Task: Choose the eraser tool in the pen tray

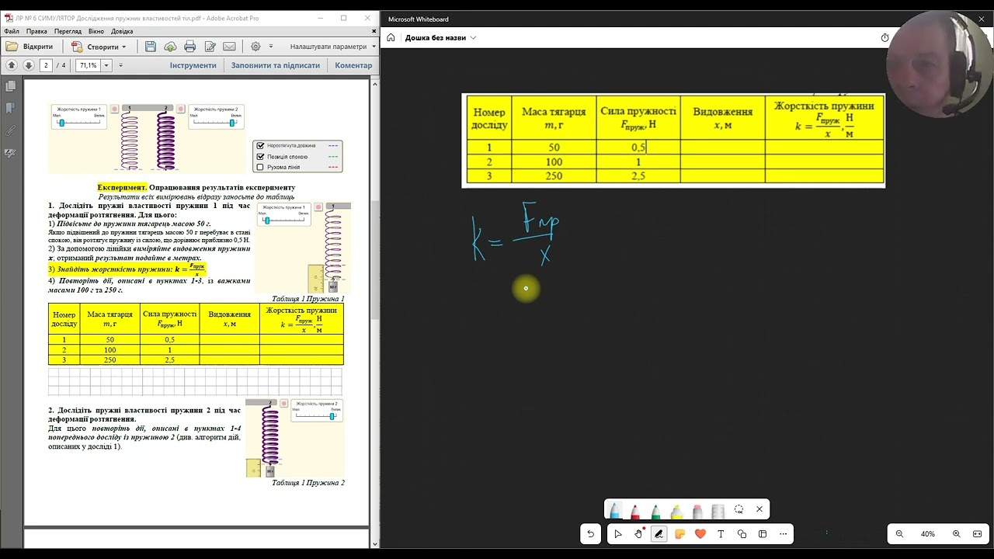Action: point(697,511)
